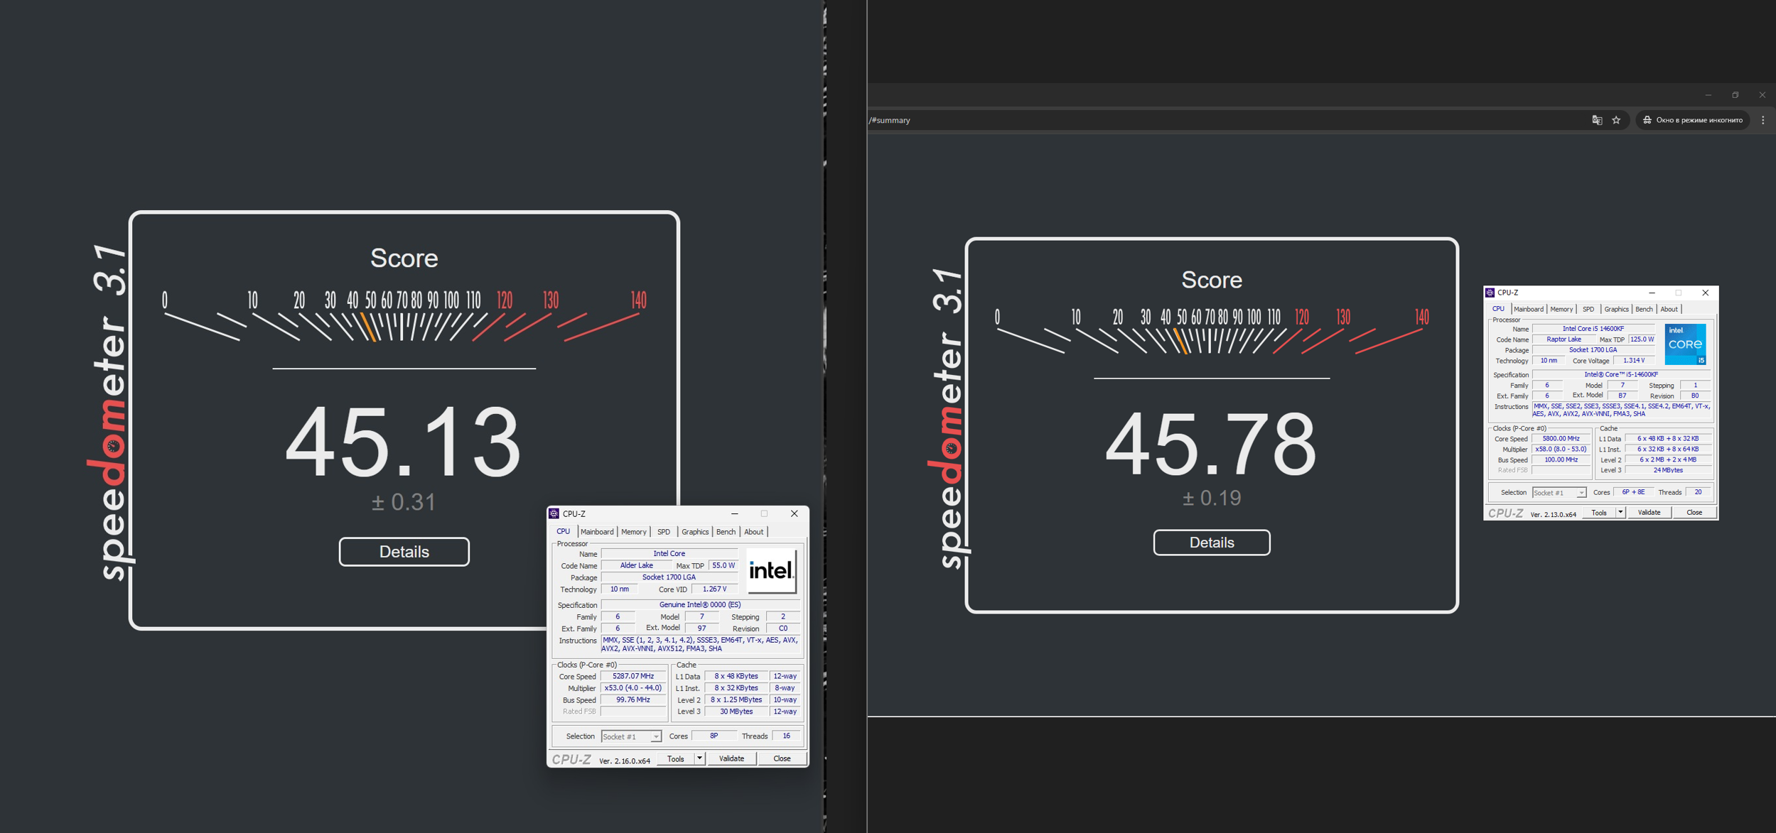The height and width of the screenshot is (833, 1776).
Task: Click Close button in Alder Lake CPU-Z footer
Action: pos(782,758)
